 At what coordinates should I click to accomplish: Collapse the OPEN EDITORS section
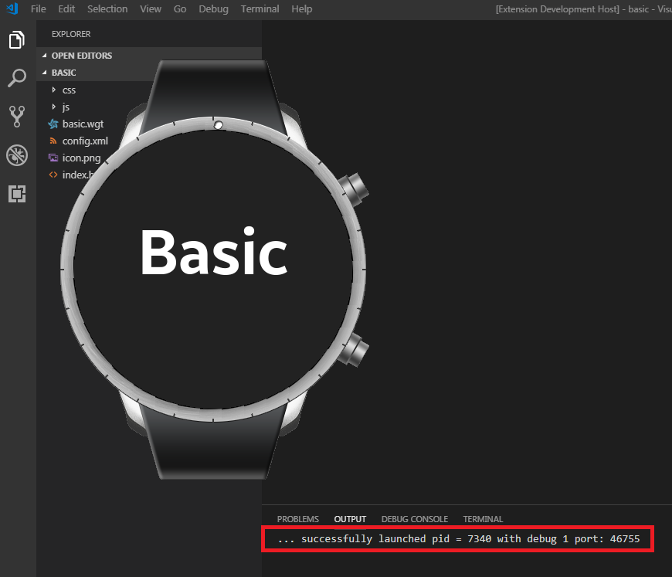tap(45, 56)
